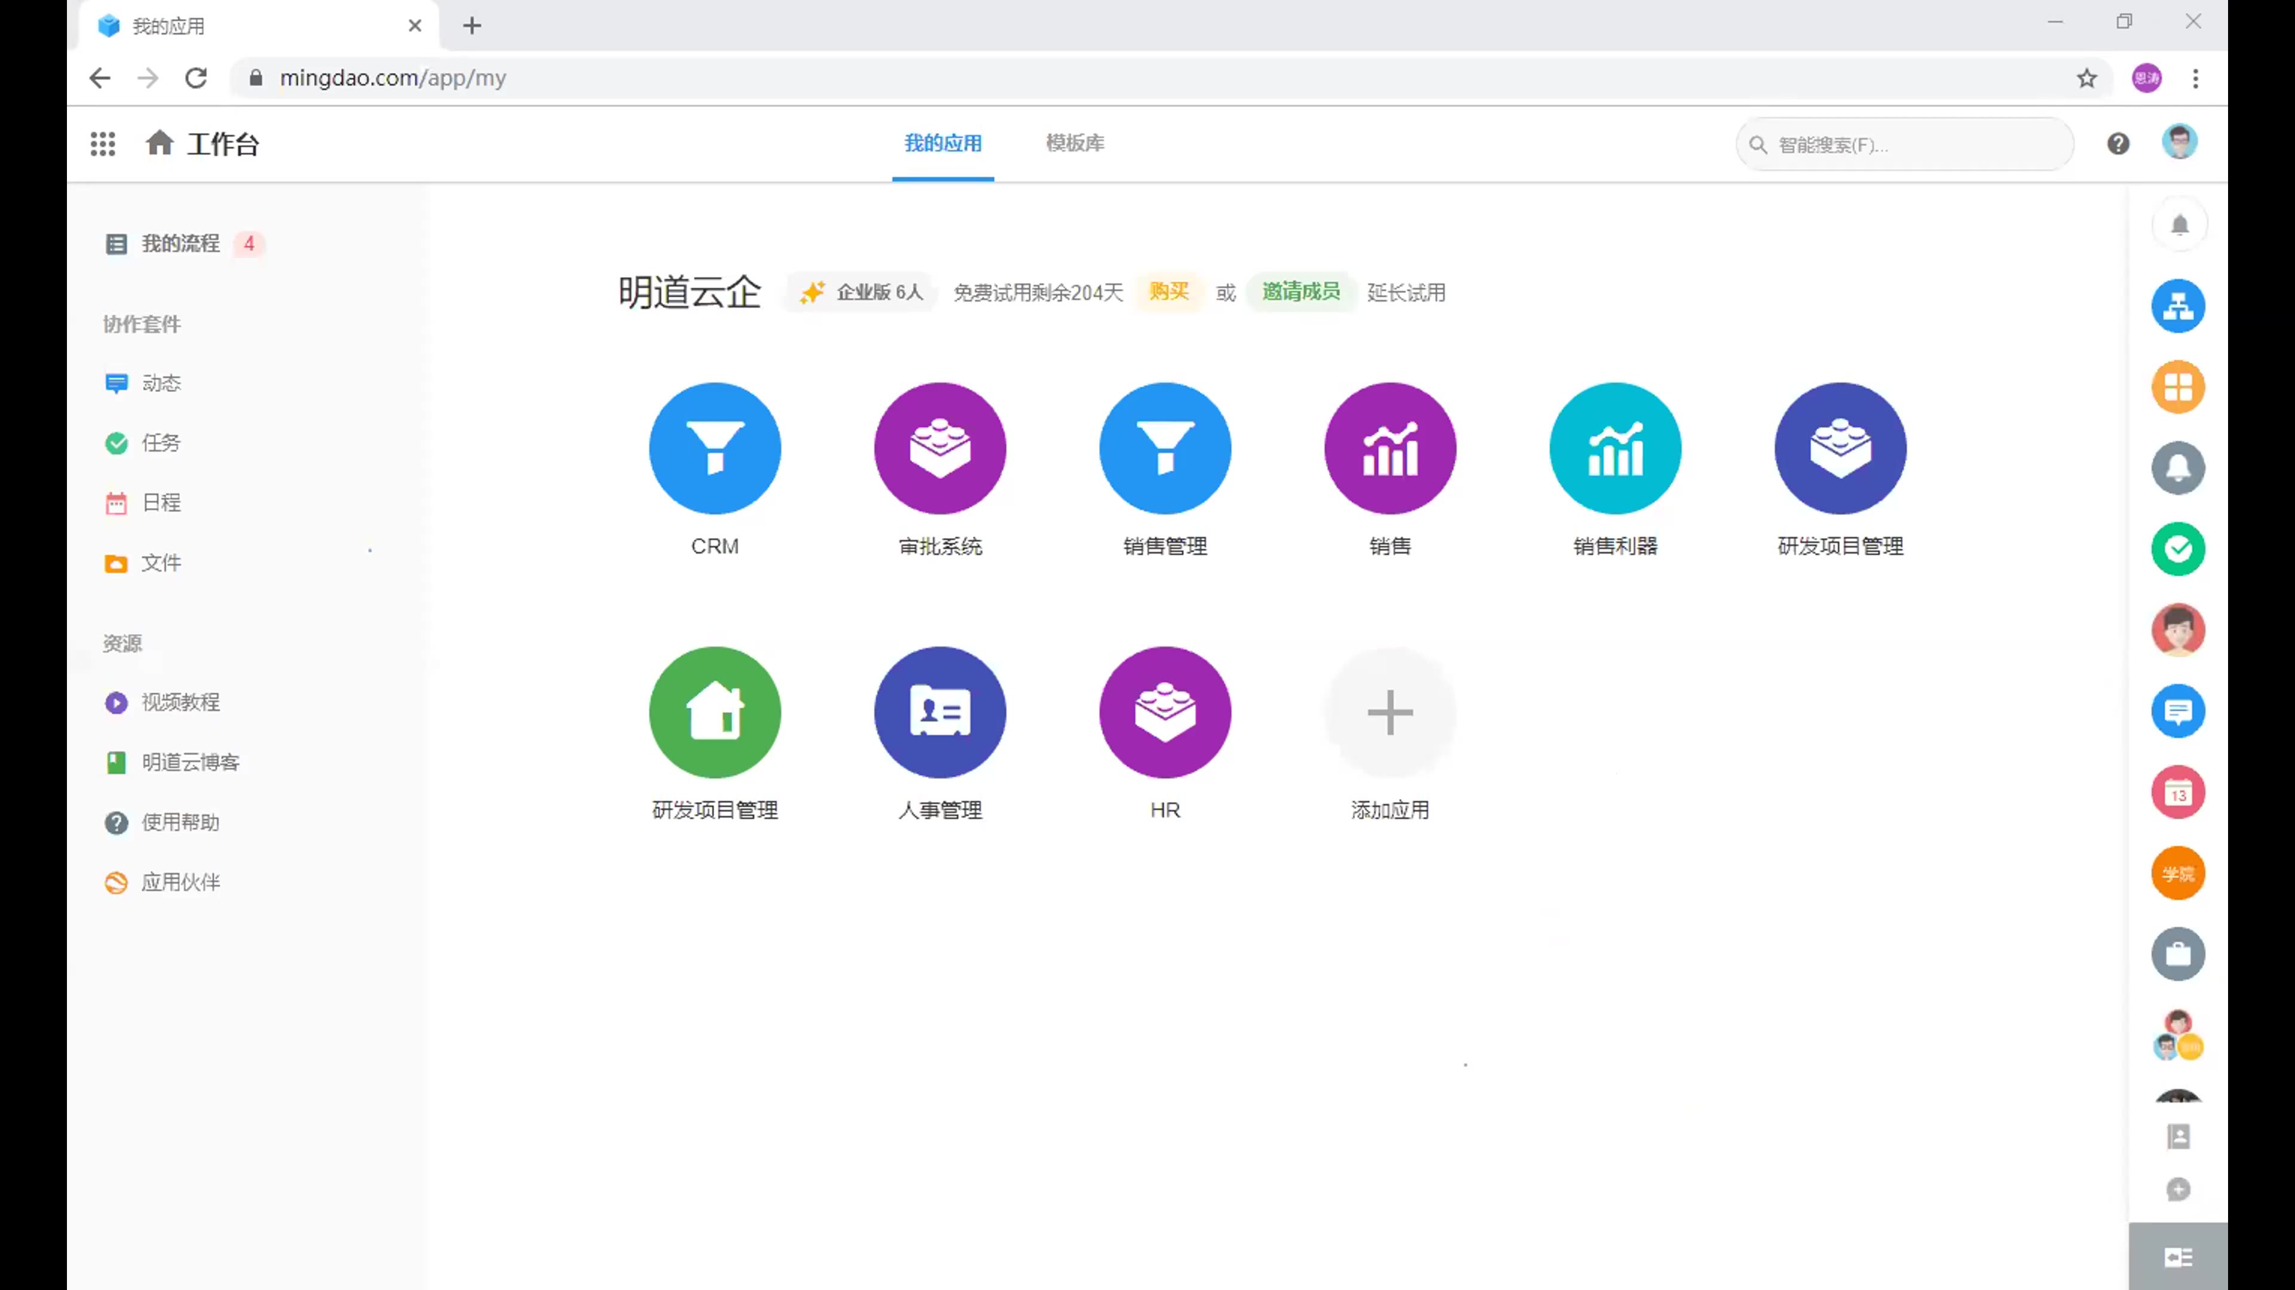The width and height of the screenshot is (2295, 1290).
Task: Open the purple 销售 app
Action: click(1390, 448)
